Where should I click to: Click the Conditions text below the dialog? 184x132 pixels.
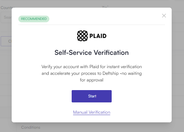31,127
